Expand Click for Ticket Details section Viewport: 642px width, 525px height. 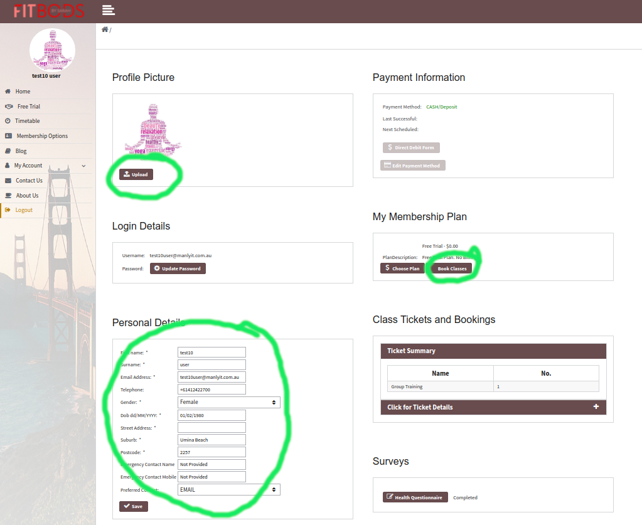click(493, 407)
